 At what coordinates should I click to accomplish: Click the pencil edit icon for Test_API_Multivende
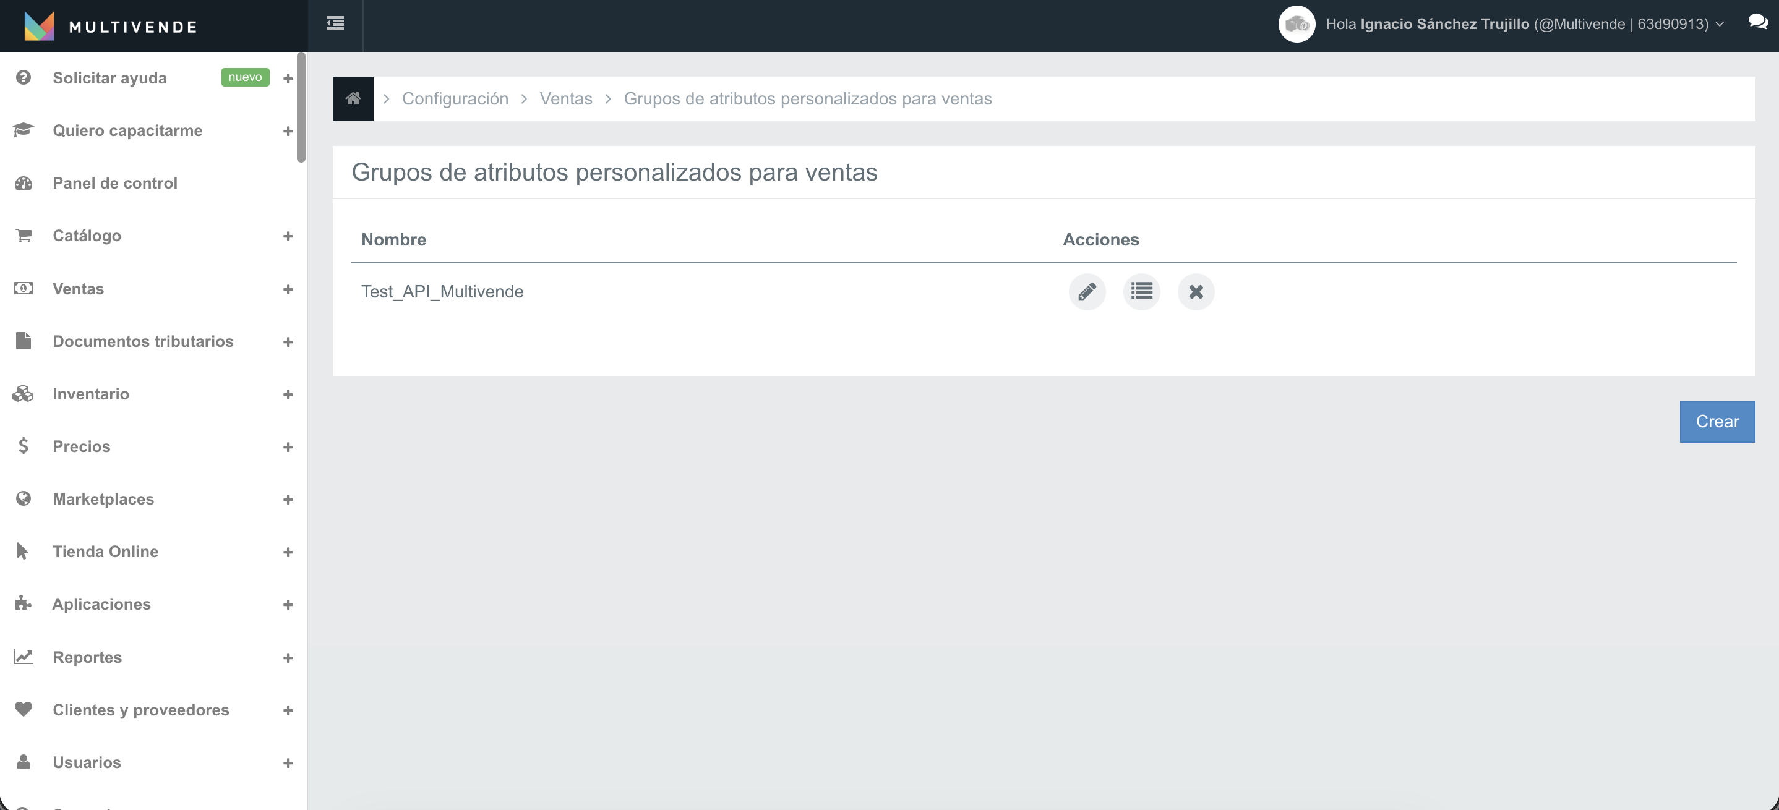coord(1086,291)
